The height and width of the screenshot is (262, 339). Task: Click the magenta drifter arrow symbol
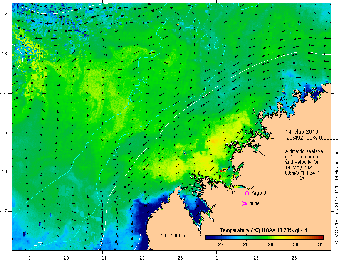pyautogui.click(x=245, y=203)
